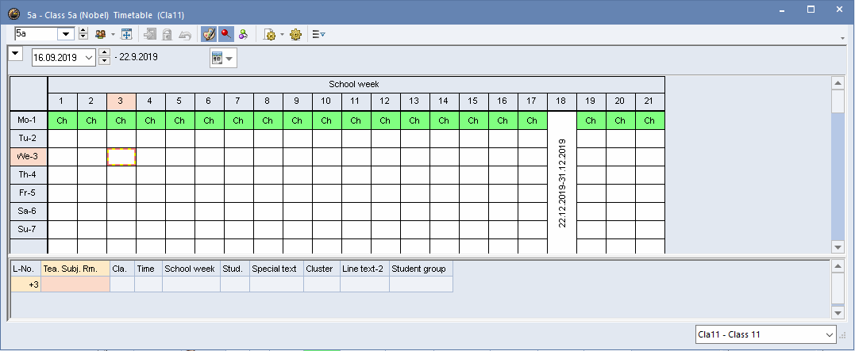Open the class selection people icon

coord(100,34)
